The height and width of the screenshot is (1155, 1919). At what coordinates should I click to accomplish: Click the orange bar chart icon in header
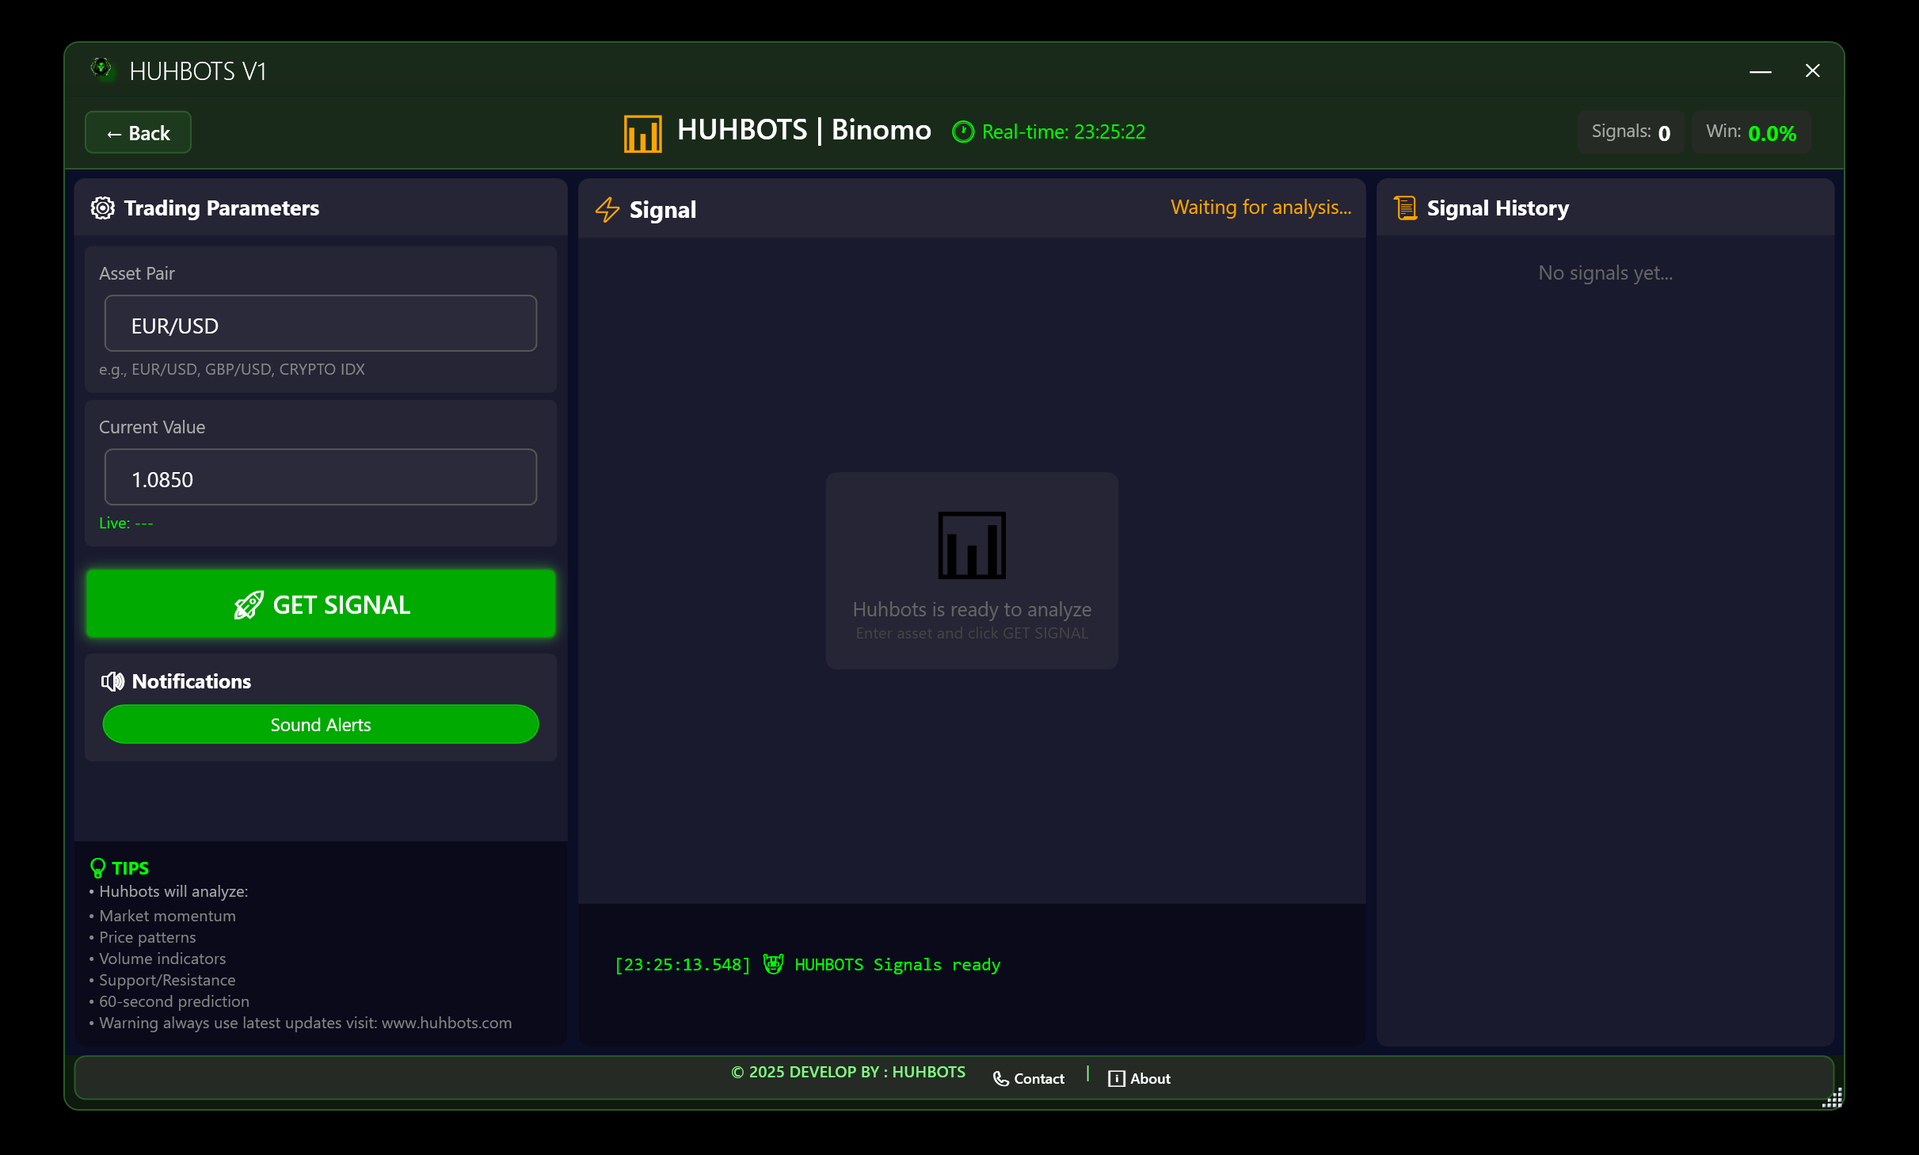tap(642, 133)
